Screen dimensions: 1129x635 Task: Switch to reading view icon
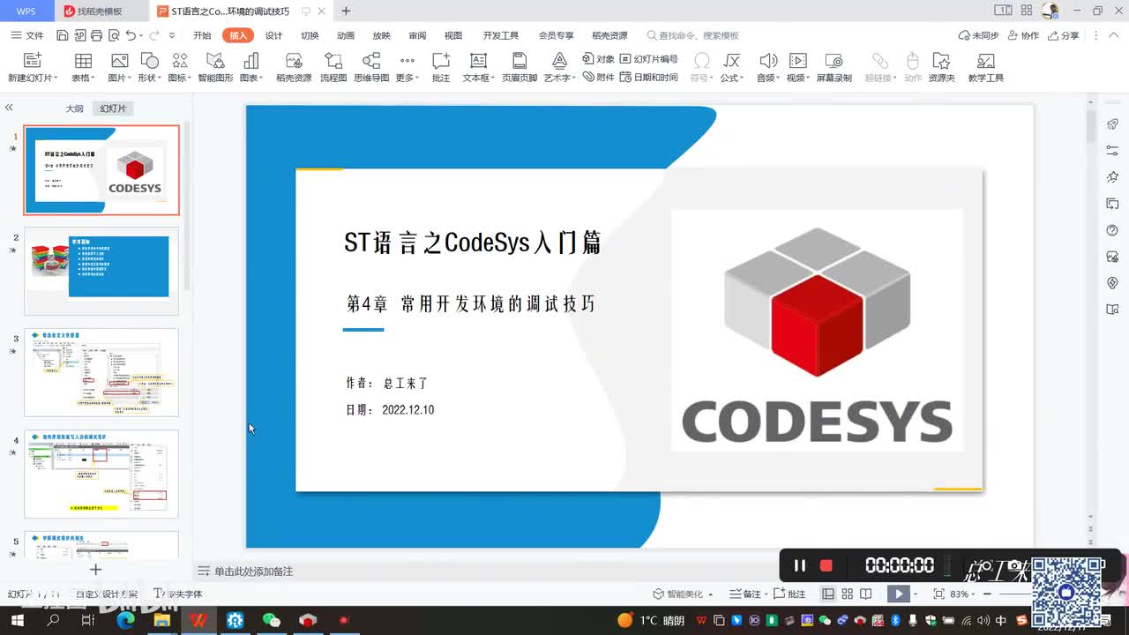(x=866, y=594)
